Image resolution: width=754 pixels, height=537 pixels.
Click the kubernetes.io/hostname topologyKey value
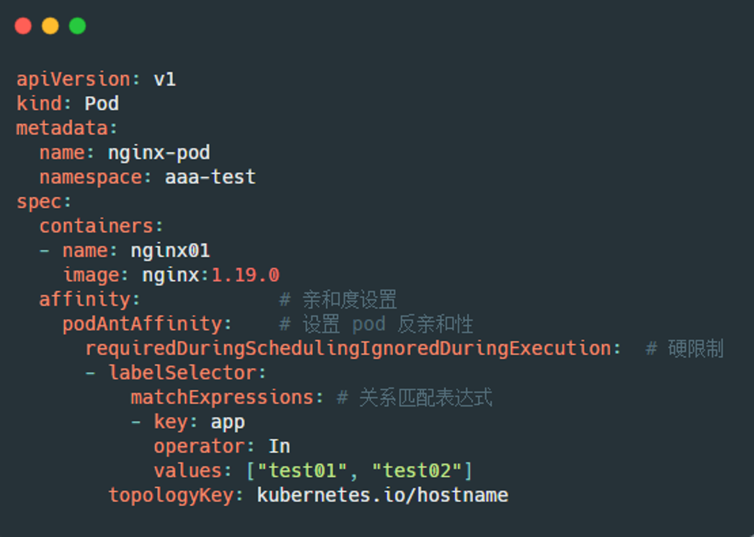(x=383, y=495)
